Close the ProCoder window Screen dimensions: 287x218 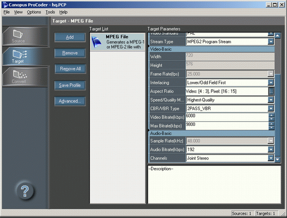(282, 5)
